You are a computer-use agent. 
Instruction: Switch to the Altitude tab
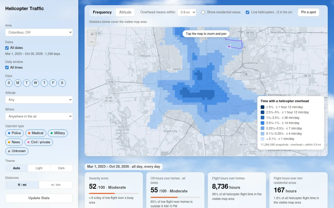pos(125,12)
